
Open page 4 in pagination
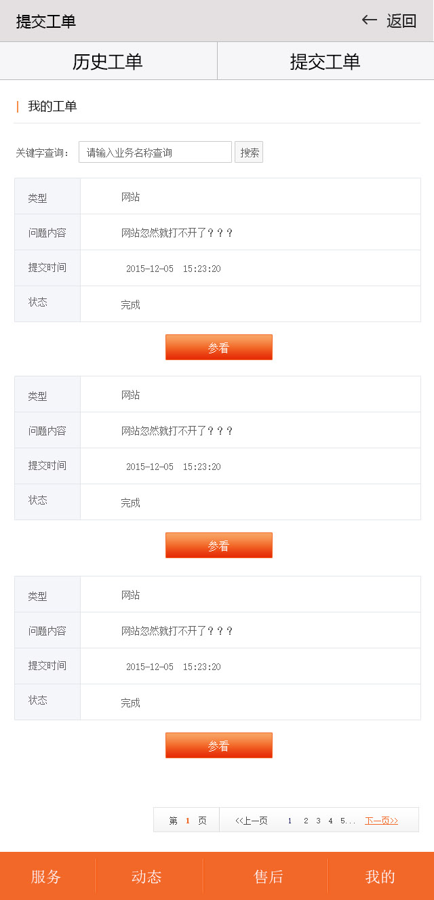point(330,821)
